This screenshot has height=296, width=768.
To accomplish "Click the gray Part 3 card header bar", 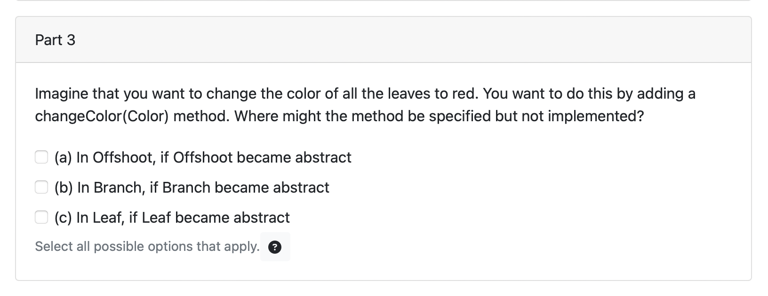I will (x=384, y=40).
